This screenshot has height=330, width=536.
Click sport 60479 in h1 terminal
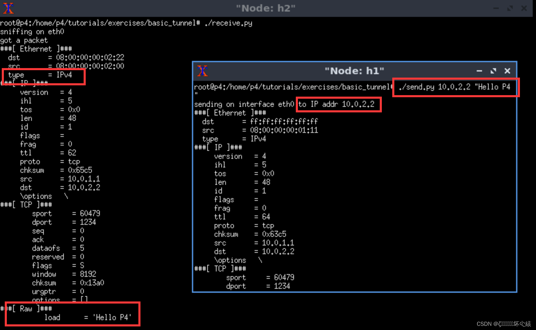tap(284, 278)
